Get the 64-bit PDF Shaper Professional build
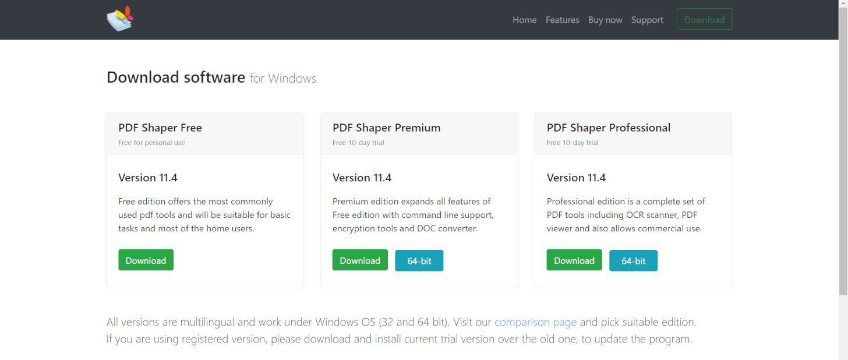848x360 pixels. [634, 260]
